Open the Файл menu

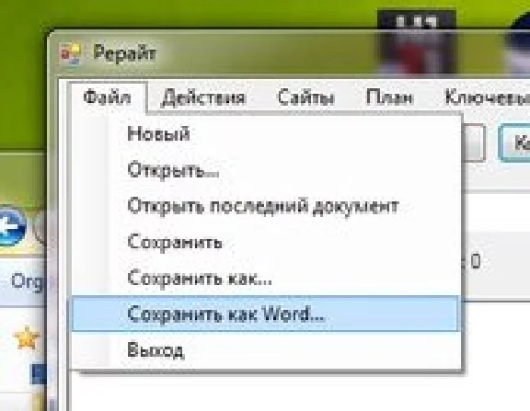[x=108, y=97]
